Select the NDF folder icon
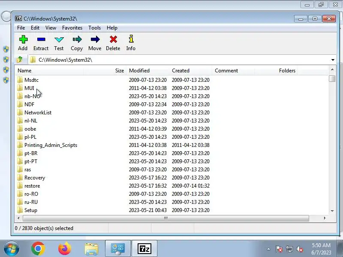The image size is (343, 257). (20, 104)
